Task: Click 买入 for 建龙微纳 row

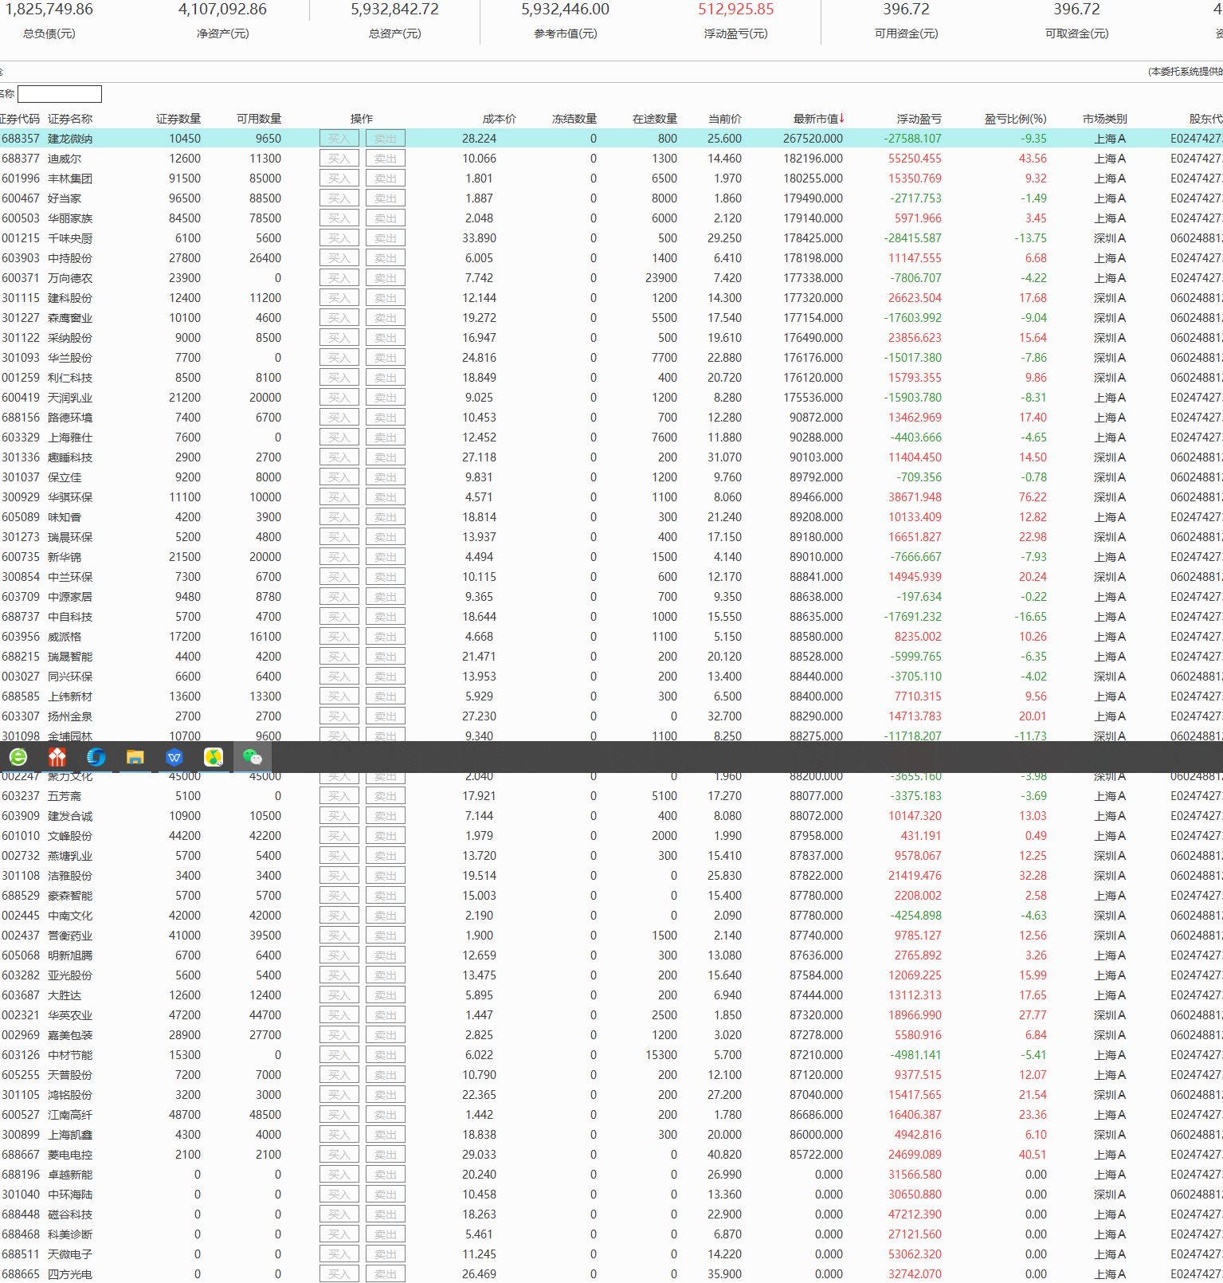Action: (339, 139)
